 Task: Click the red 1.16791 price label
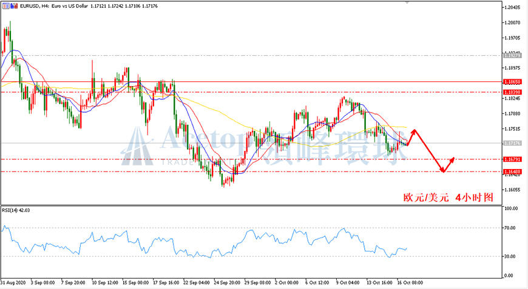pos(512,159)
